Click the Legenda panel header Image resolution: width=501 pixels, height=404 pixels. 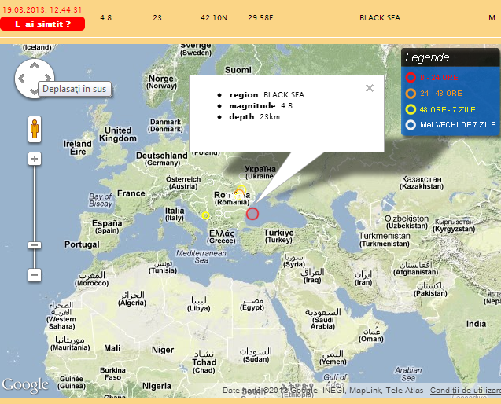[x=427, y=57]
